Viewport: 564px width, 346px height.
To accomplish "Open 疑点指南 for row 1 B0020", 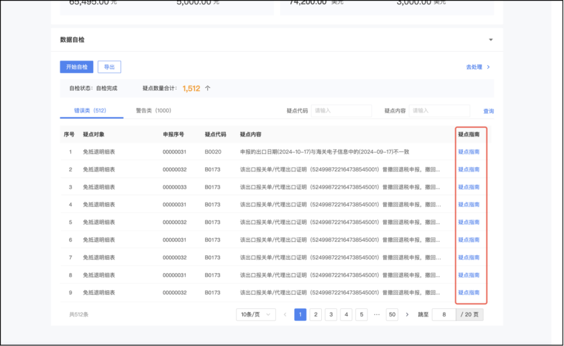I will [468, 152].
